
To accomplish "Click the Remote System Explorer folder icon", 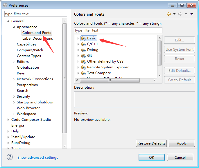I will coord(83,67).
